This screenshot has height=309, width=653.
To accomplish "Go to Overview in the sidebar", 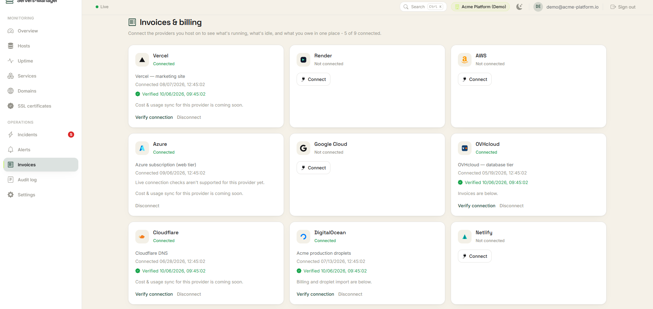I will pos(41,31).
